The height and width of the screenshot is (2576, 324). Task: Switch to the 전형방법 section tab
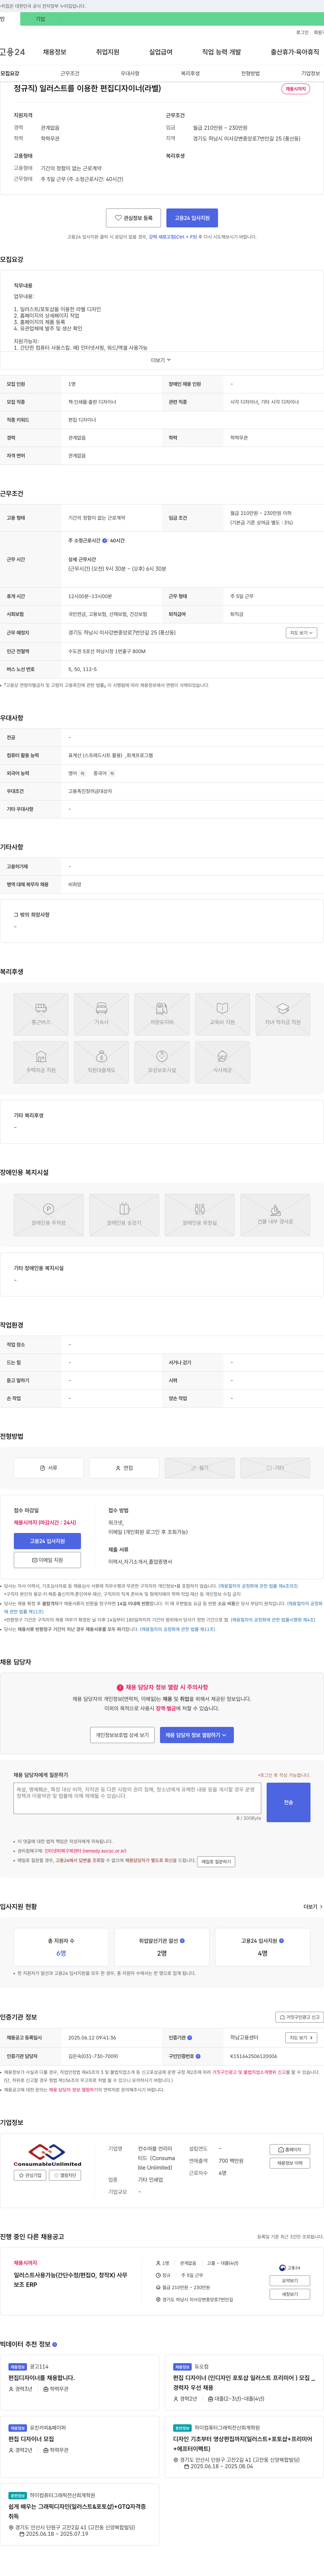coord(250,73)
